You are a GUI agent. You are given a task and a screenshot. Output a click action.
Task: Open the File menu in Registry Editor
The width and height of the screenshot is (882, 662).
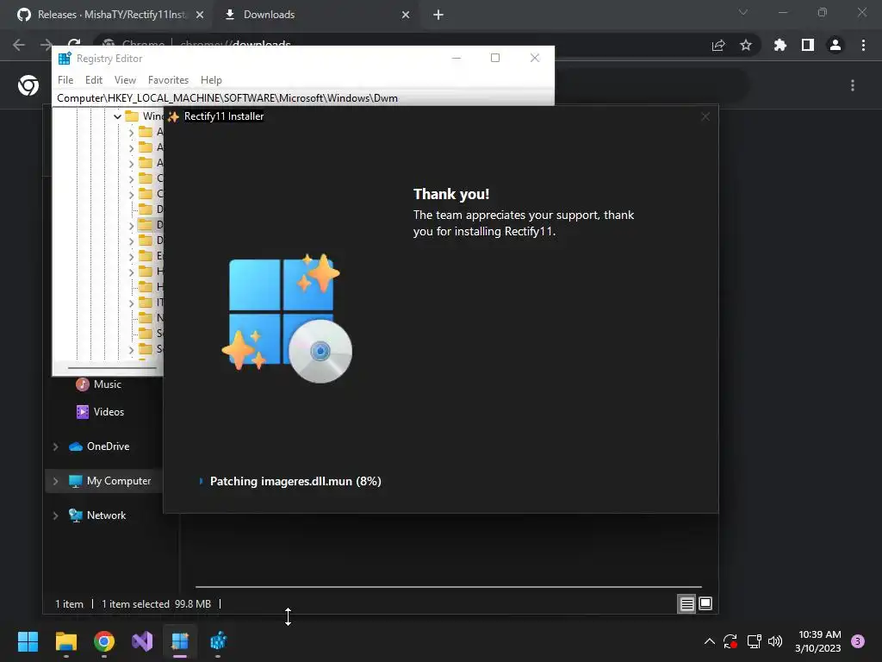tap(65, 80)
